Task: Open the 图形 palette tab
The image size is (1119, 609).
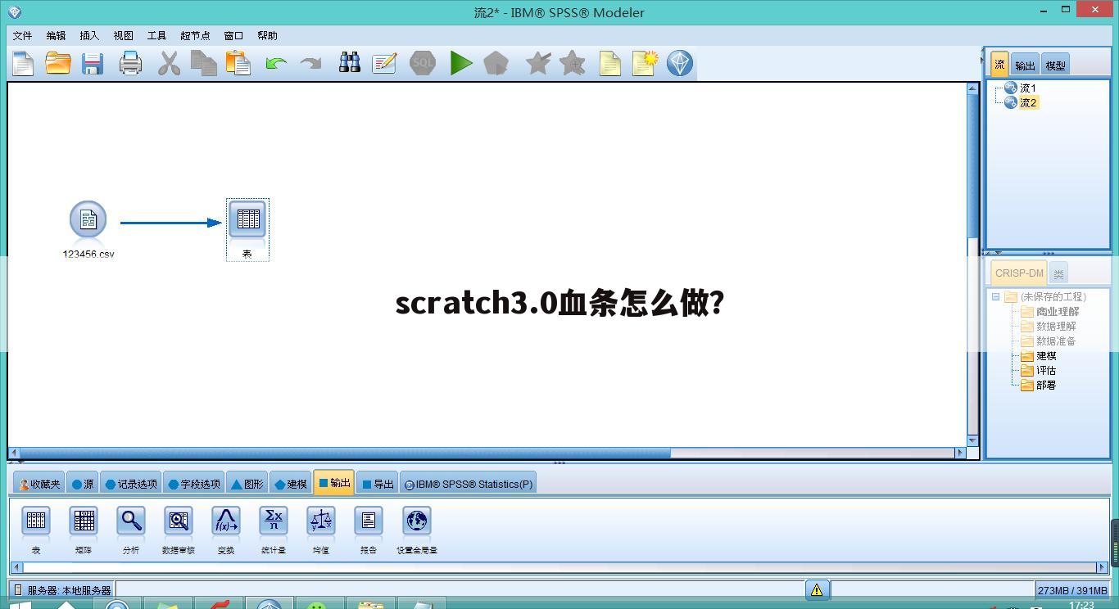Action: (247, 484)
